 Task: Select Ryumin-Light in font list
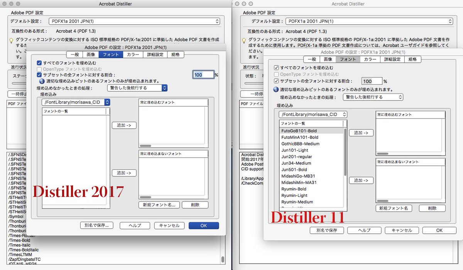[312, 195]
